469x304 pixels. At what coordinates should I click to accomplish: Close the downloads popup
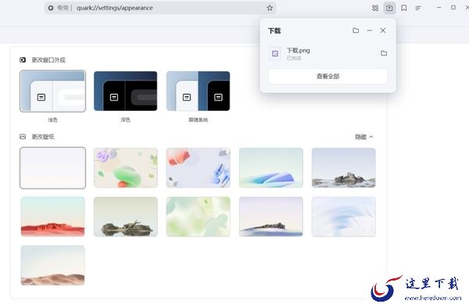(383, 30)
